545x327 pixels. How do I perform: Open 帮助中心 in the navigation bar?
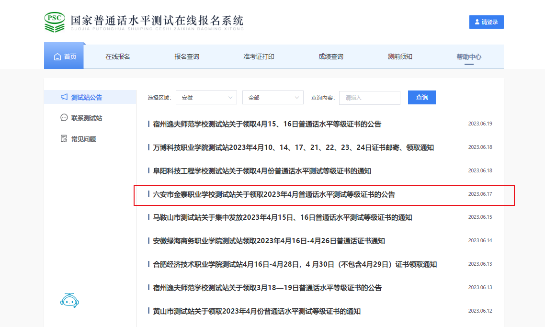tap(469, 56)
